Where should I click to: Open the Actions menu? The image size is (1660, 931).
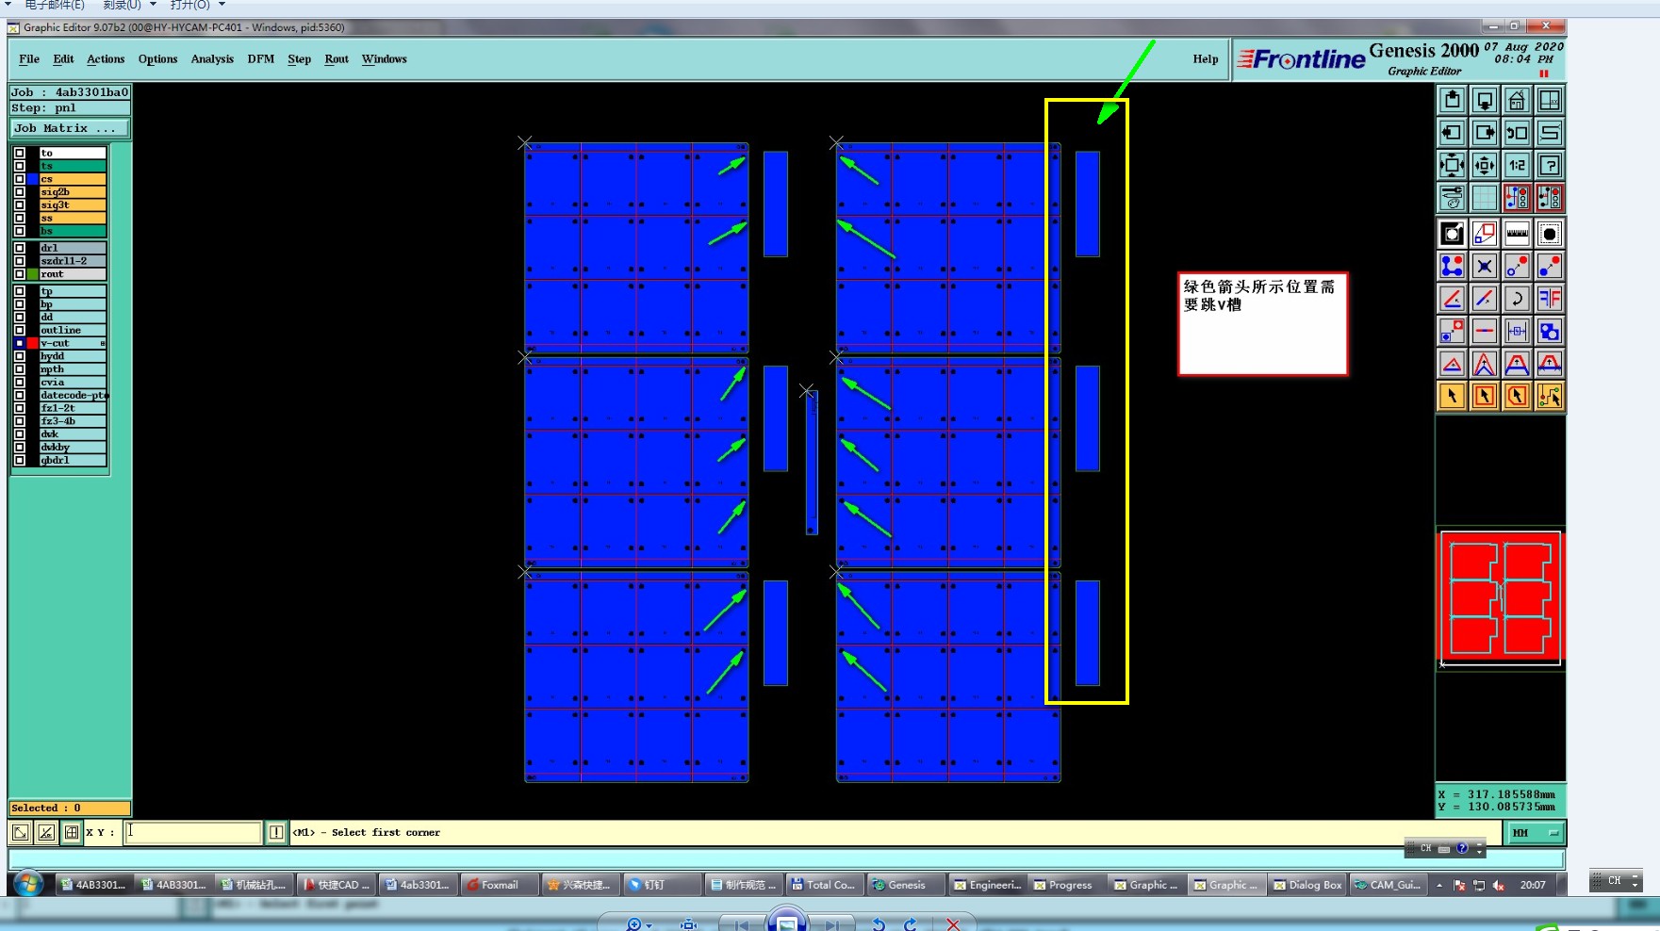pyautogui.click(x=106, y=58)
